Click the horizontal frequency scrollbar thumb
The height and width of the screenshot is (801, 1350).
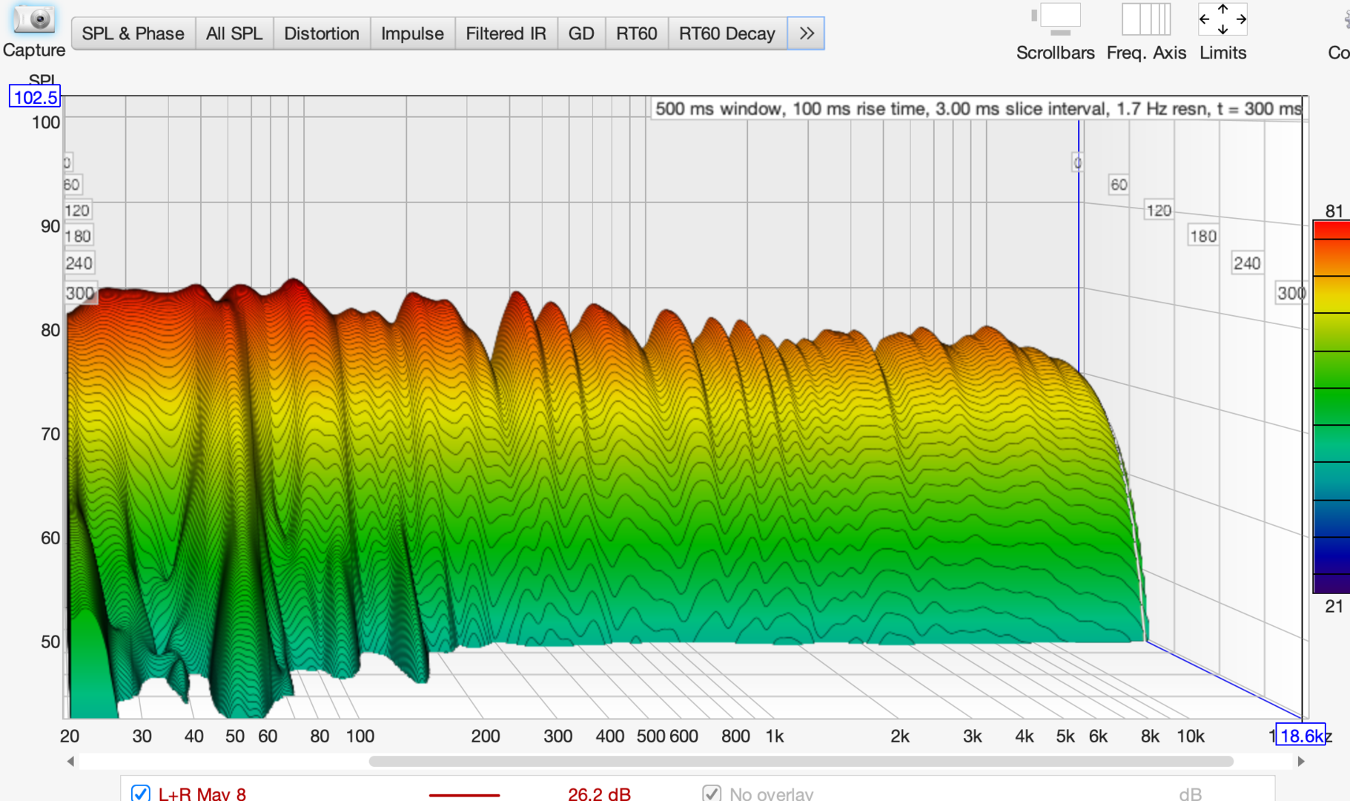pos(801,761)
